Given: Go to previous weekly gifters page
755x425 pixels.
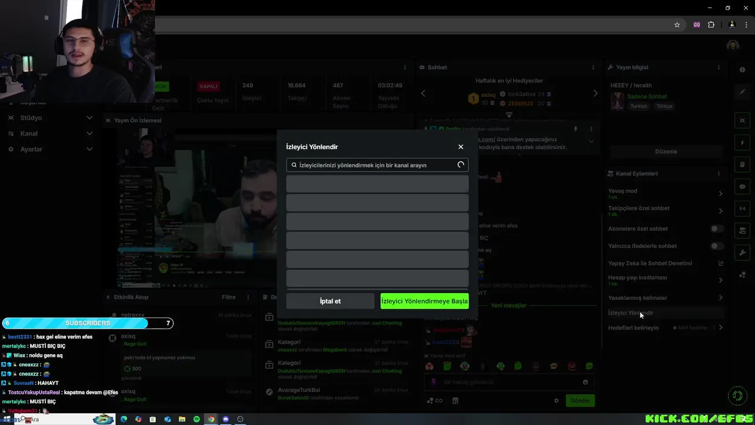Looking at the screenshot, I should pyautogui.click(x=423, y=93).
